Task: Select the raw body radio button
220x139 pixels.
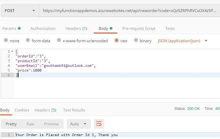Action: 117,40
